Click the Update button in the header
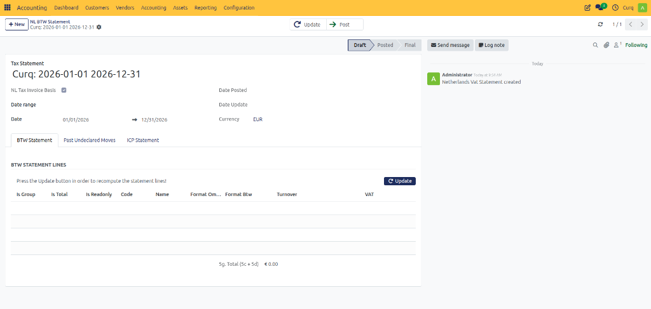The image size is (651, 309). tap(308, 25)
